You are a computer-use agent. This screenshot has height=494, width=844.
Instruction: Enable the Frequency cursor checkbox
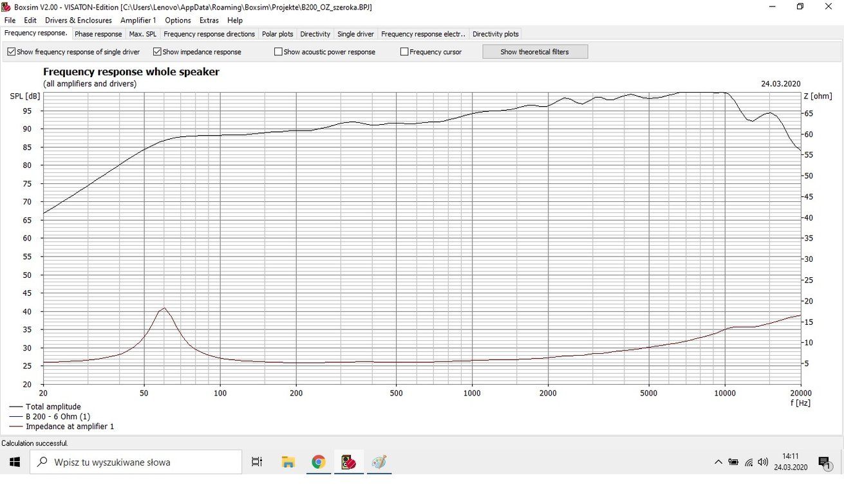404,52
